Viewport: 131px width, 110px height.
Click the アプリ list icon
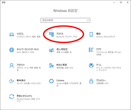[91, 50]
